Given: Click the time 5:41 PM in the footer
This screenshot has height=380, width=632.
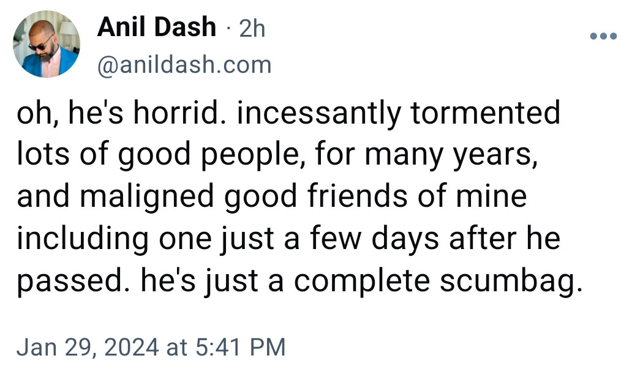Looking at the screenshot, I should coord(241,347).
